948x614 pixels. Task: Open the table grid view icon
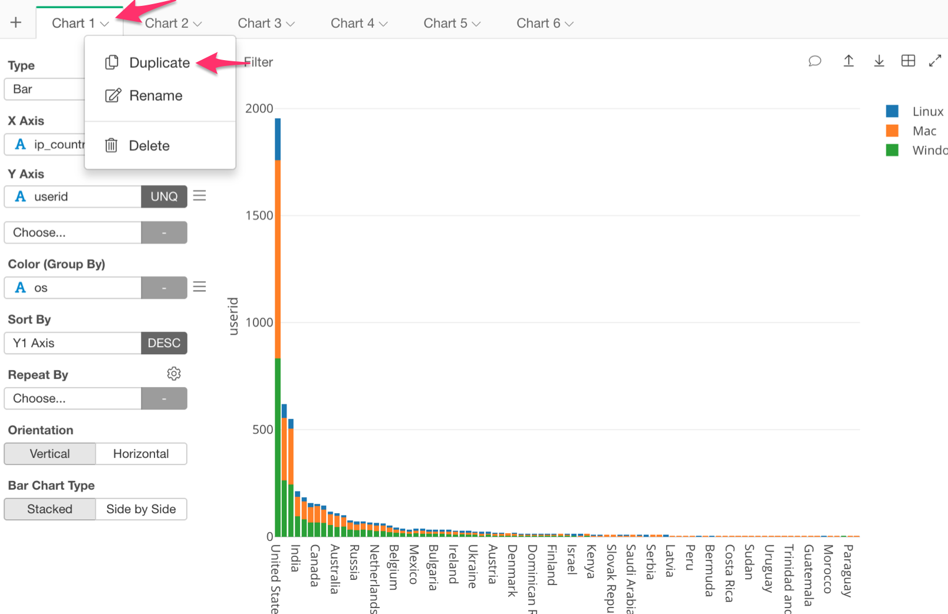click(x=908, y=61)
